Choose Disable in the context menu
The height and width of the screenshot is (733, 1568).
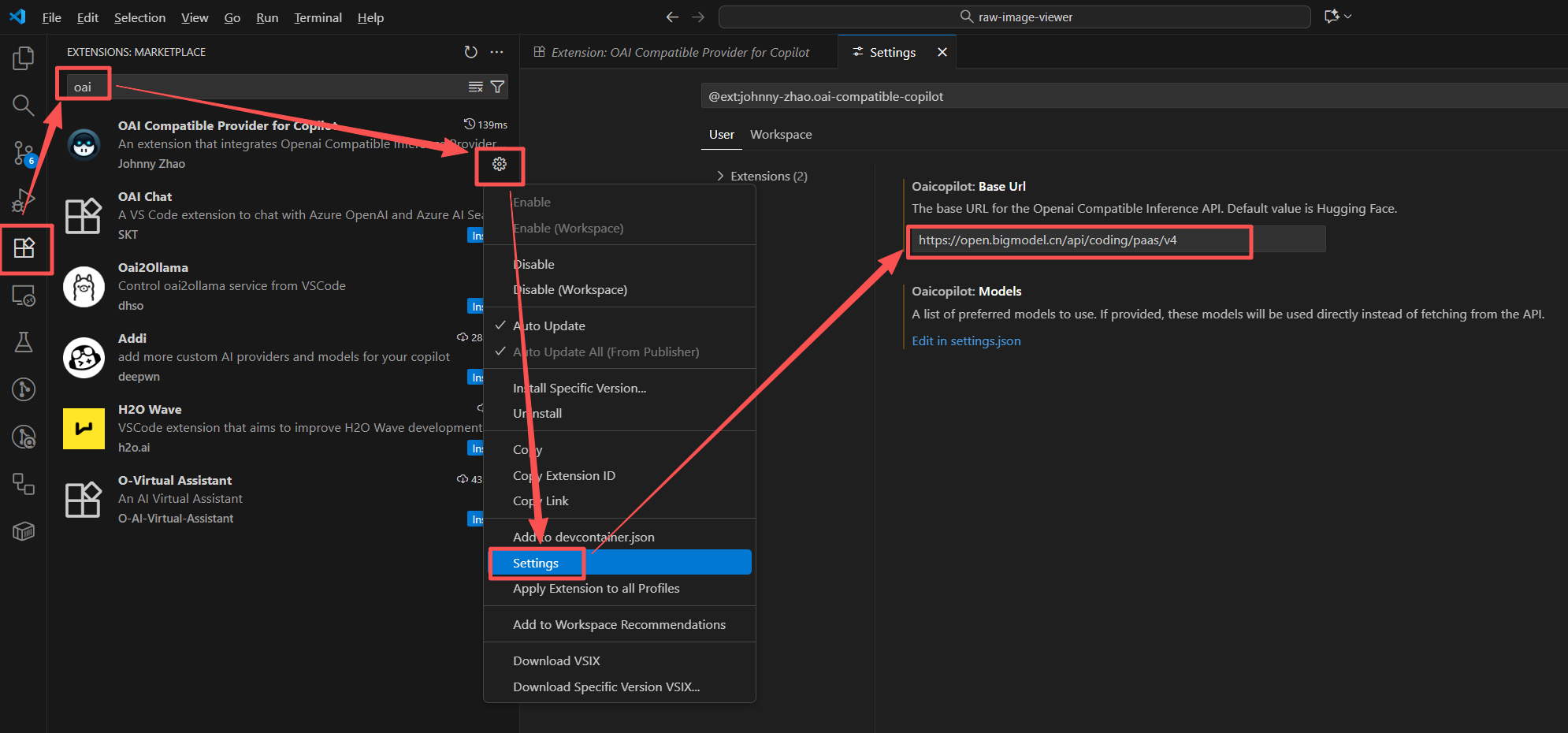[619, 265]
